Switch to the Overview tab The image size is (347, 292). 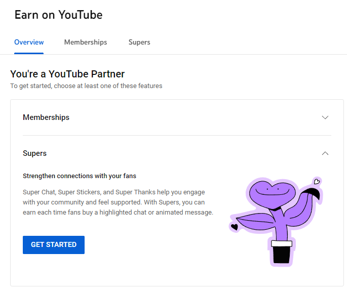29,42
